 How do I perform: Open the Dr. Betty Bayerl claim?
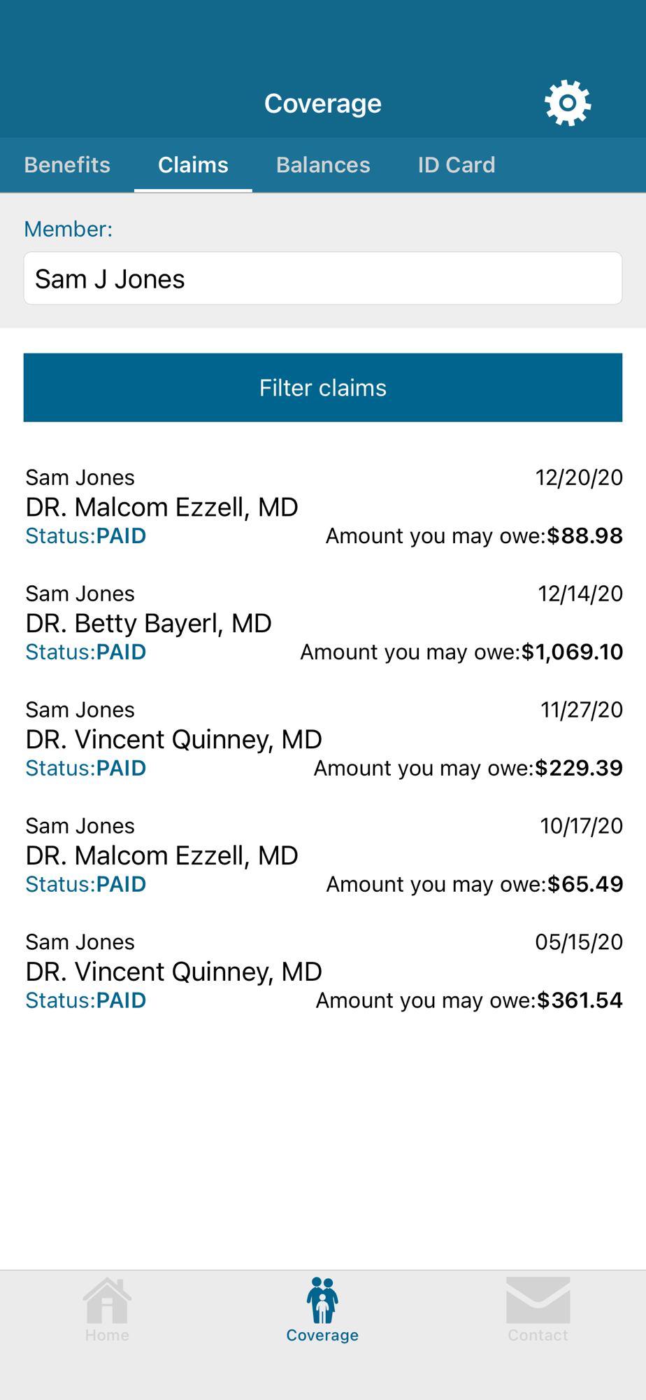point(323,622)
